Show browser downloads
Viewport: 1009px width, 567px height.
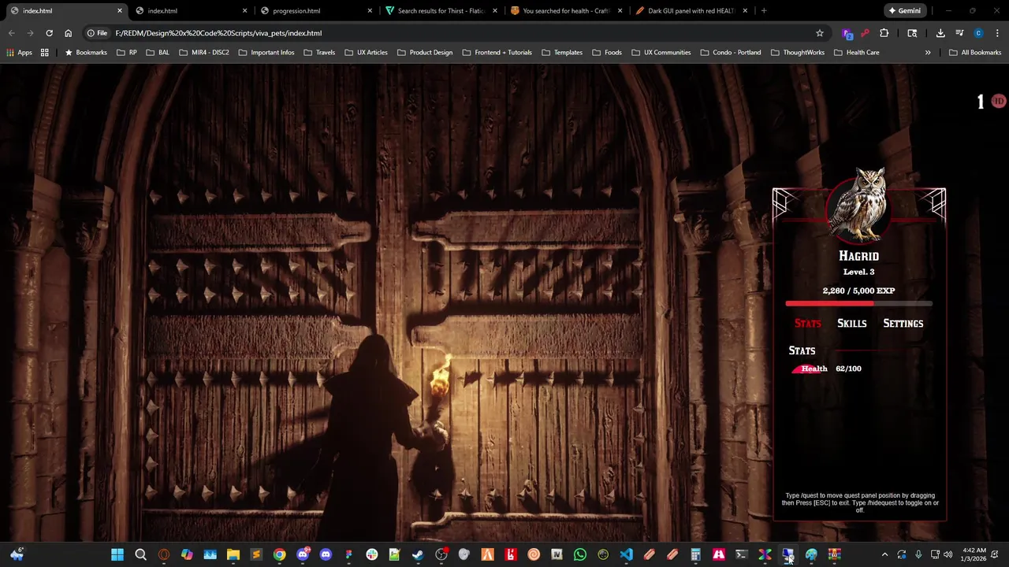point(940,33)
